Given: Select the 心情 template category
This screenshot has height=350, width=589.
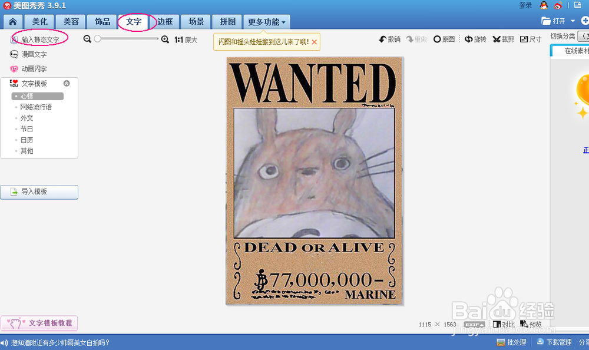Looking at the screenshot, I should 37,96.
